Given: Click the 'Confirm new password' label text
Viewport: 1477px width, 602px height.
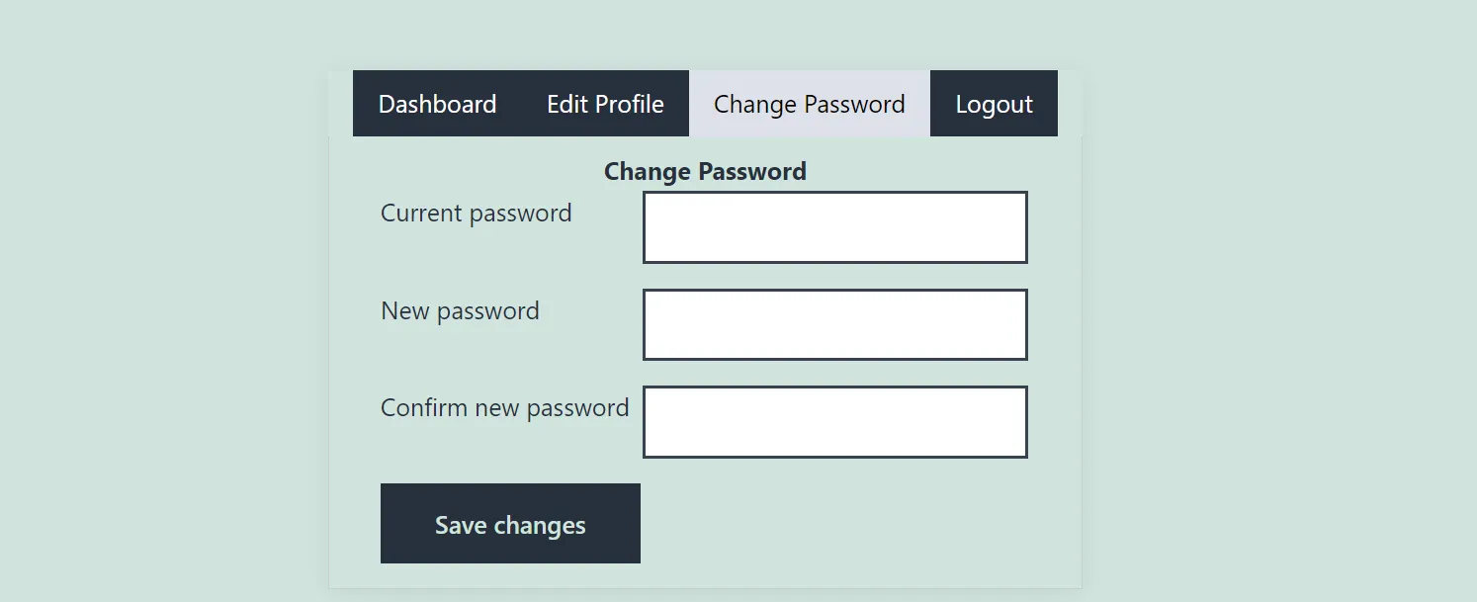Looking at the screenshot, I should [504, 408].
